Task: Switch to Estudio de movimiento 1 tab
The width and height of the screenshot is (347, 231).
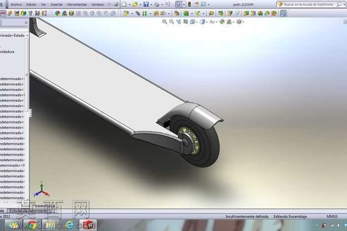Action: 30,211
